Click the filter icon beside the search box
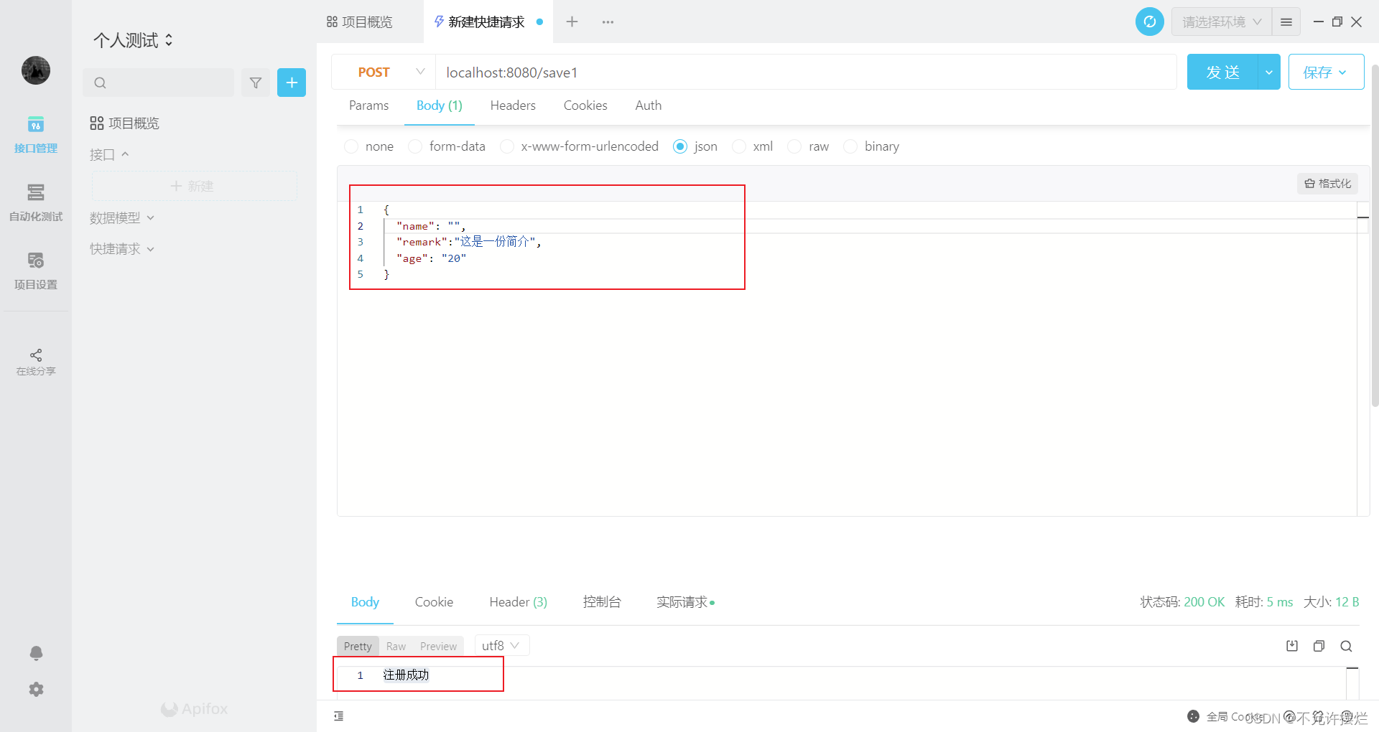 (x=255, y=83)
